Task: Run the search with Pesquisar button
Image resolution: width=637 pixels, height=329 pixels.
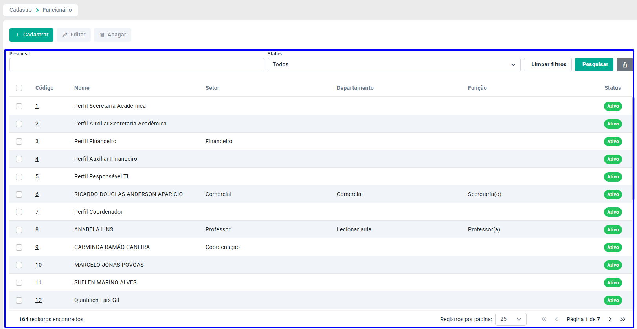Action: click(594, 65)
